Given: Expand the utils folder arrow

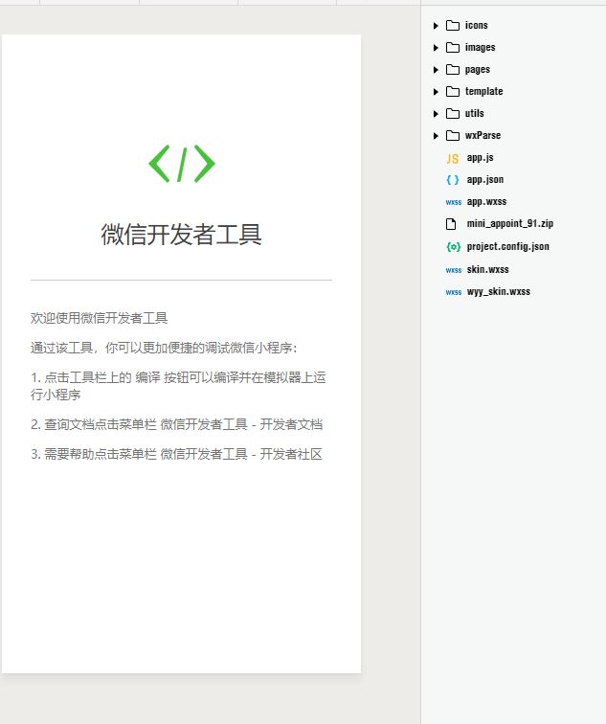Looking at the screenshot, I should coord(436,114).
